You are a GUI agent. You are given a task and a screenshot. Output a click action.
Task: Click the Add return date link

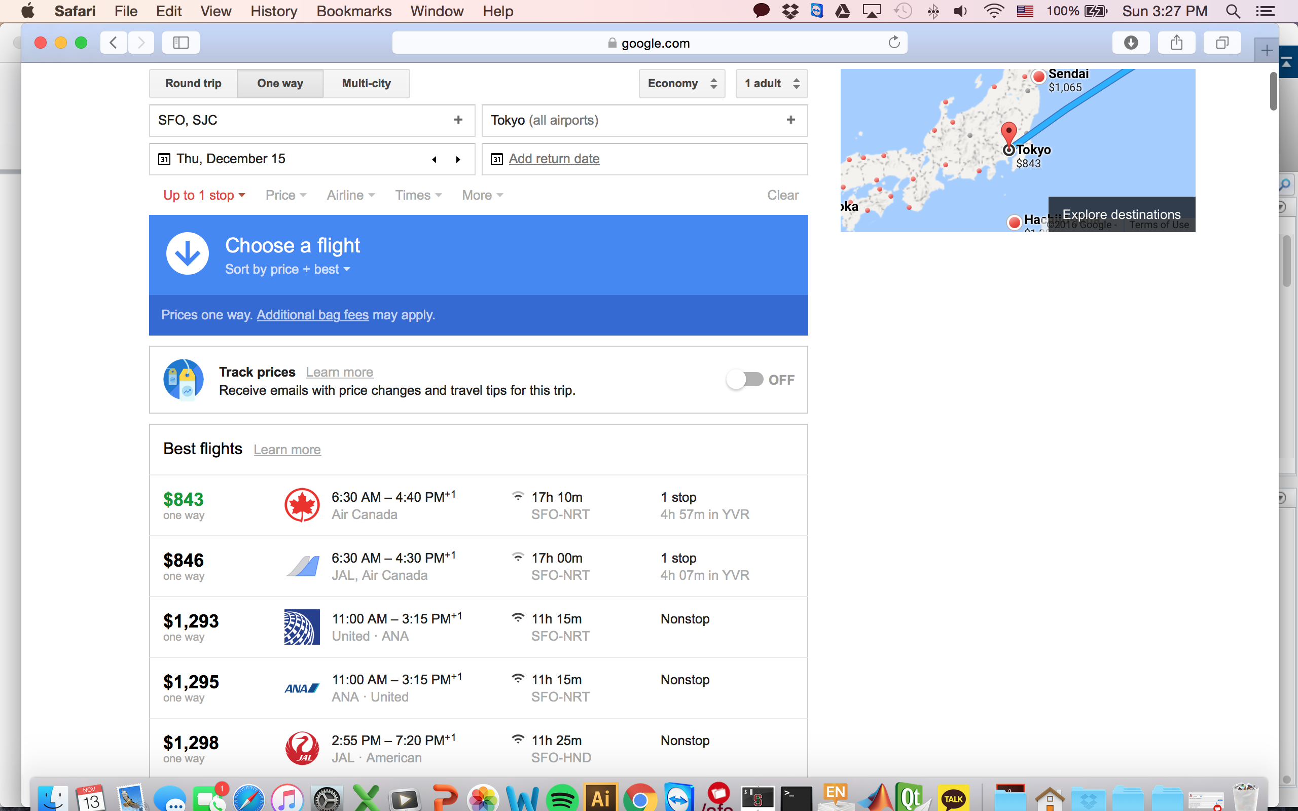pos(554,159)
